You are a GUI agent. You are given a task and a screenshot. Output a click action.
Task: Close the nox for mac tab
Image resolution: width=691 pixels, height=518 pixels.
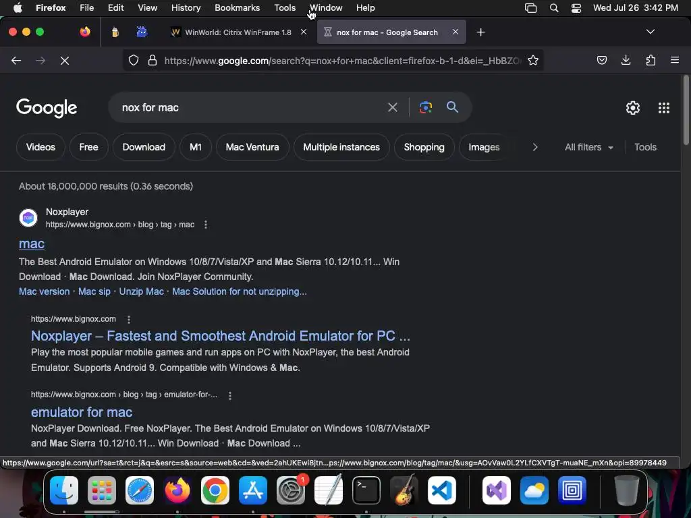(455, 32)
